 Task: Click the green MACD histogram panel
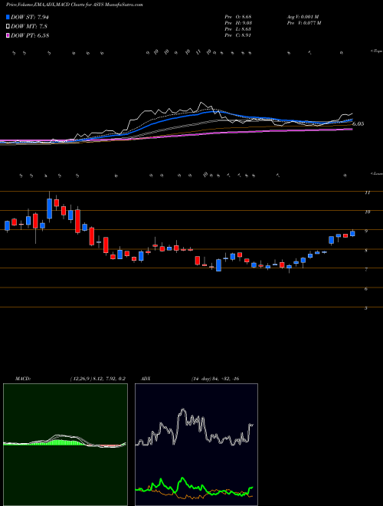click(x=65, y=445)
